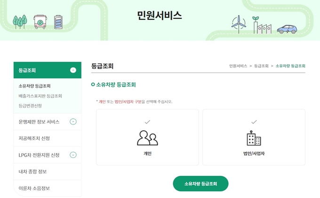Screen dimensions: 320x198
Task: Click the 개인 label text
Action: (x=147, y=153)
